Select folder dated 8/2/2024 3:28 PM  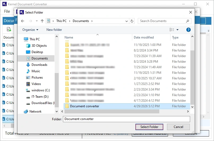click(127, 62)
